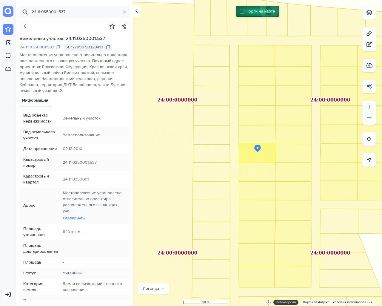Copy the coordinates 56.177899 93.128419
Viewport: 382px width, 306px height.
pos(108,47)
